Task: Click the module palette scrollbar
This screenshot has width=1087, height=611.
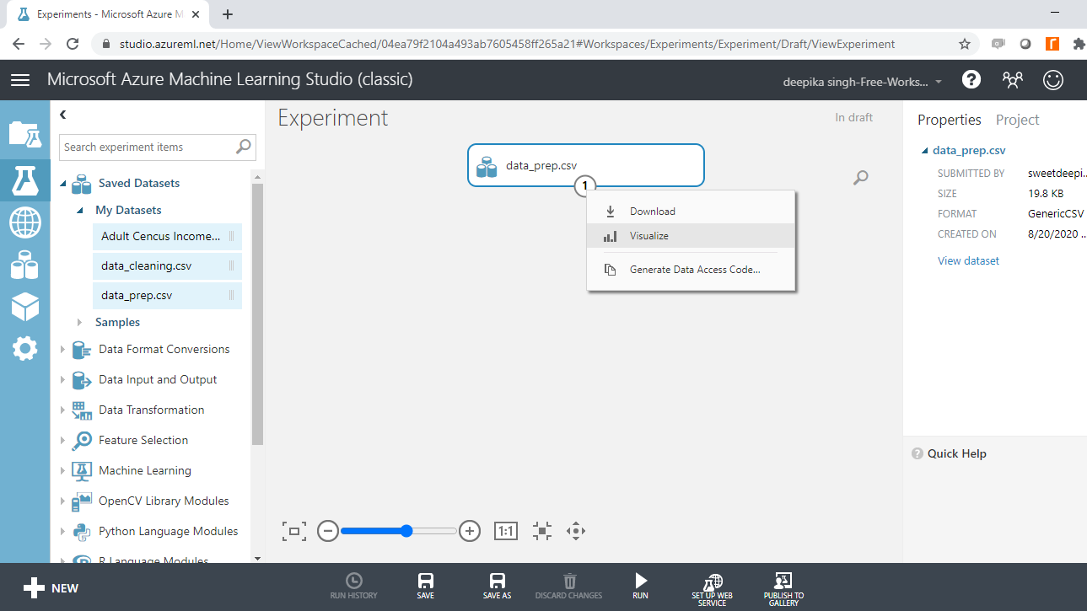Action: click(x=257, y=314)
